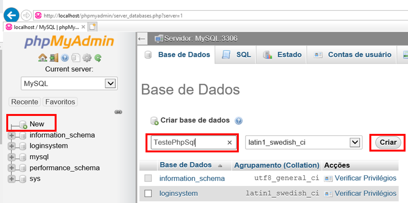The width and height of the screenshot is (408, 203).
Task: Click New in the database tree
Action: tap(37, 124)
